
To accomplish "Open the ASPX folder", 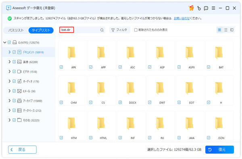I will point(190,53).
